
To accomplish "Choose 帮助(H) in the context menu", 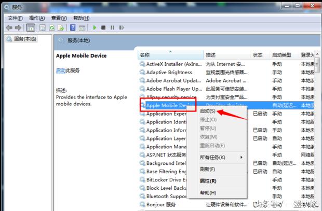I will coord(208,193).
